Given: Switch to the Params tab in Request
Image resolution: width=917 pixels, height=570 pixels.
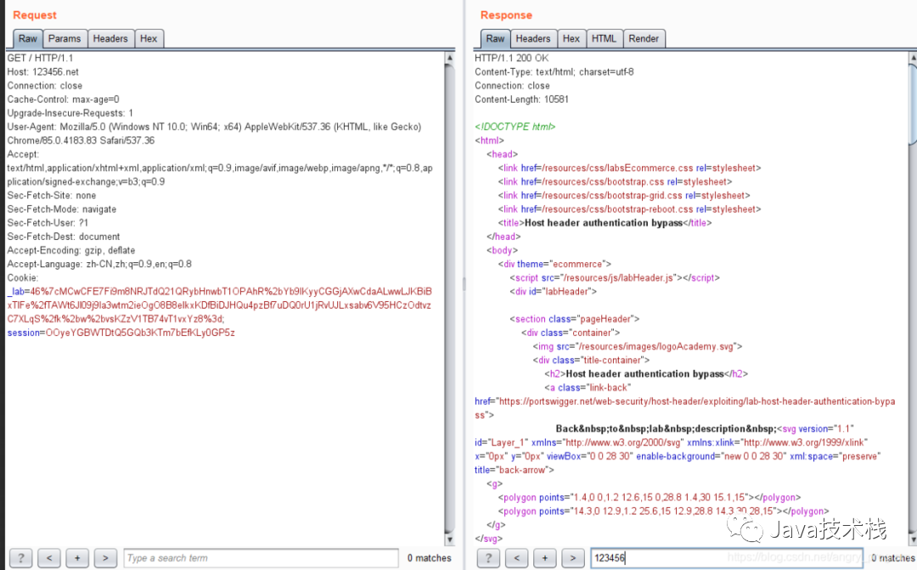Looking at the screenshot, I should click(x=65, y=38).
